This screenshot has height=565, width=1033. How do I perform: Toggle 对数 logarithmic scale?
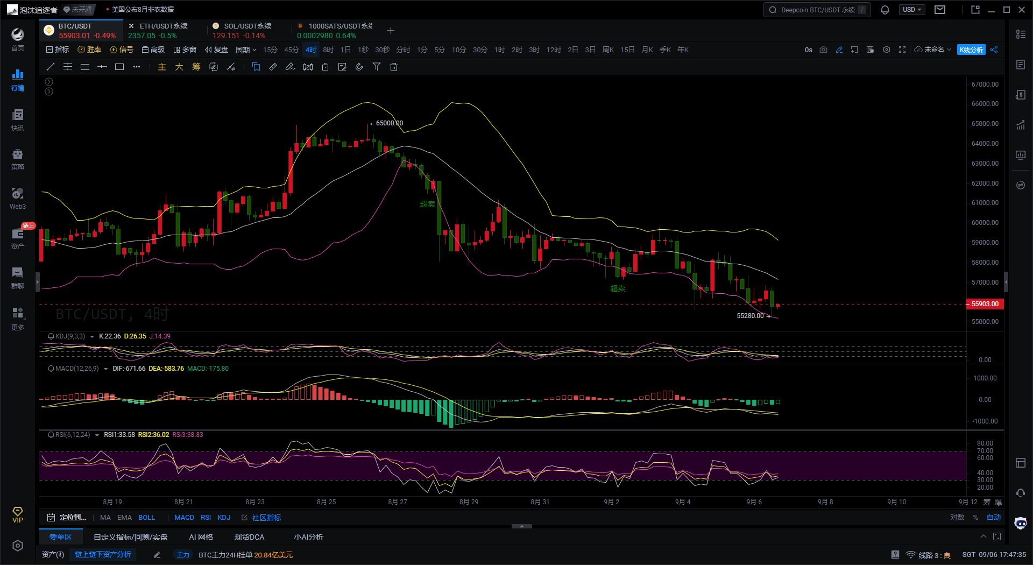coord(957,518)
